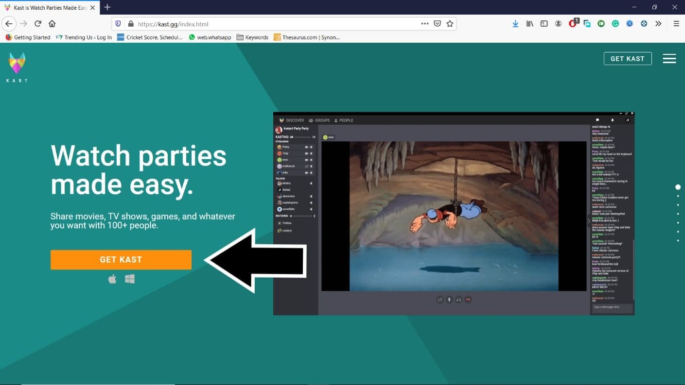Open the Firefox account icon
The image size is (685, 385).
click(558, 23)
